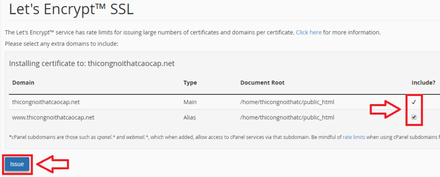440x177 pixels.
Task: Click the Type column header
Action: (190, 82)
